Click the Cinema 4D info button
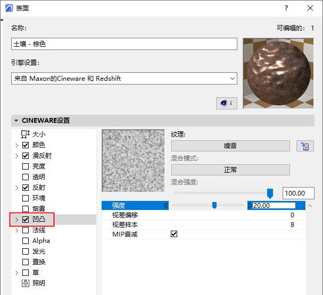 click(226, 103)
